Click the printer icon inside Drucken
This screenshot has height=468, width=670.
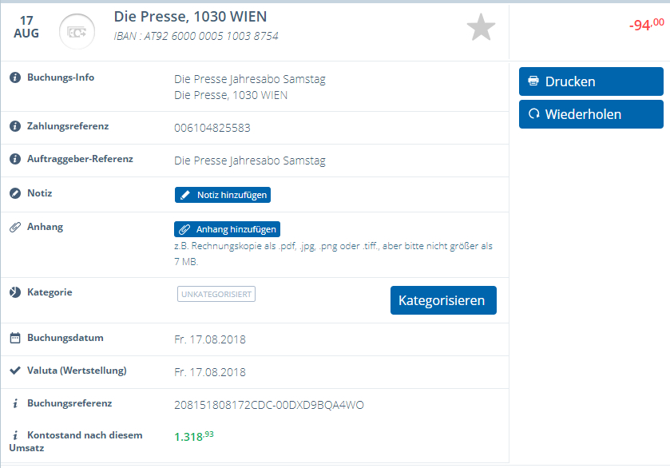(x=533, y=81)
